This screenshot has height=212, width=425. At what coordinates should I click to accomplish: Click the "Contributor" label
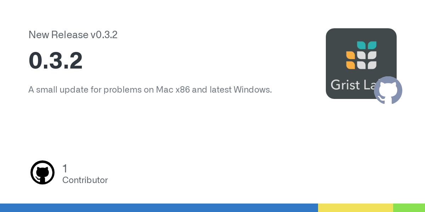click(x=85, y=180)
